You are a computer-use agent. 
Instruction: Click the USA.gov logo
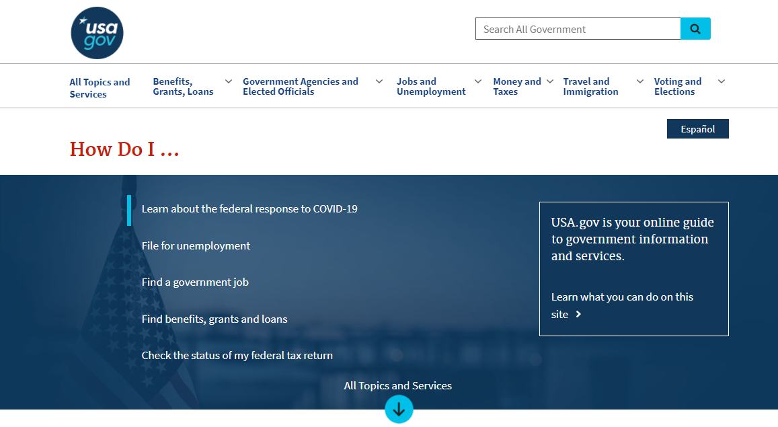click(x=97, y=32)
